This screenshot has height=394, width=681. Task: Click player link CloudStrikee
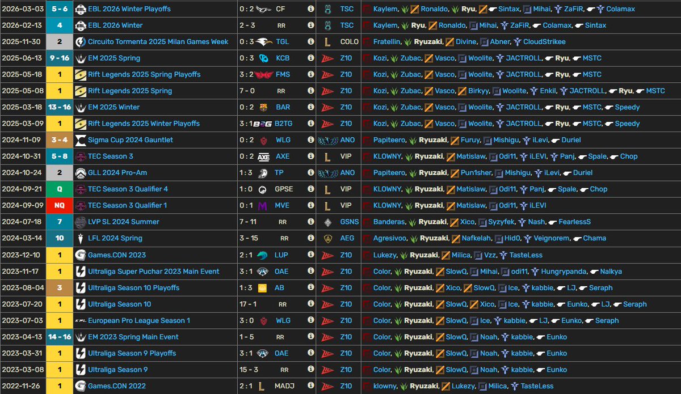point(544,42)
